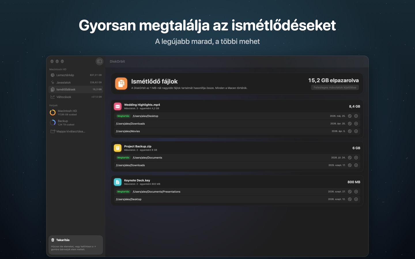
Task: Click Megtartás badge on /Users/alex/Documents row
Action: click(123, 158)
